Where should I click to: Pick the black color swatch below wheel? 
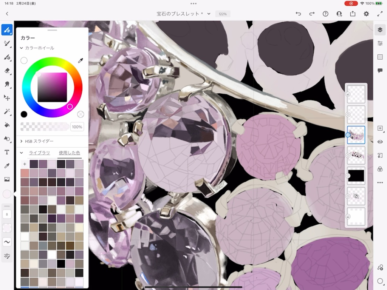[24, 114]
